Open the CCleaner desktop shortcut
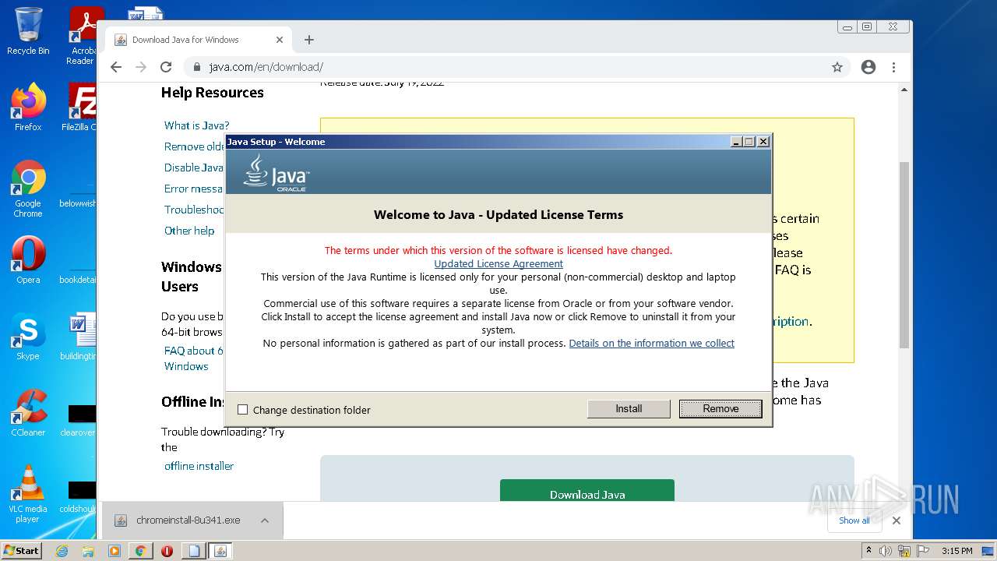The height and width of the screenshot is (561, 997). click(28, 413)
